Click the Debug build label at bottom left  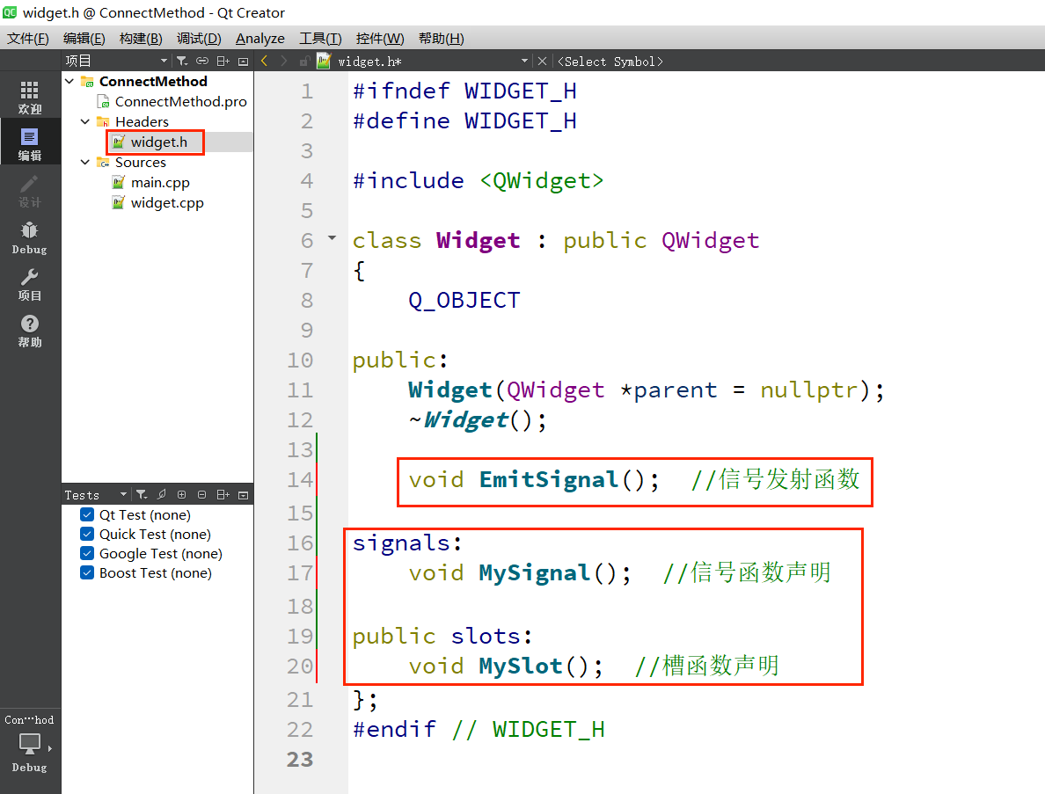(29, 768)
